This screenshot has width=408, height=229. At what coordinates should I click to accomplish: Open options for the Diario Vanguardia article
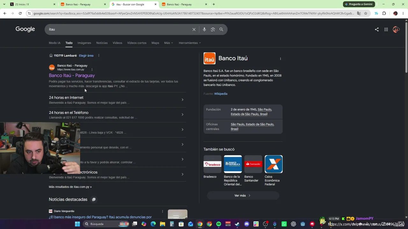[x=163, y=212]
